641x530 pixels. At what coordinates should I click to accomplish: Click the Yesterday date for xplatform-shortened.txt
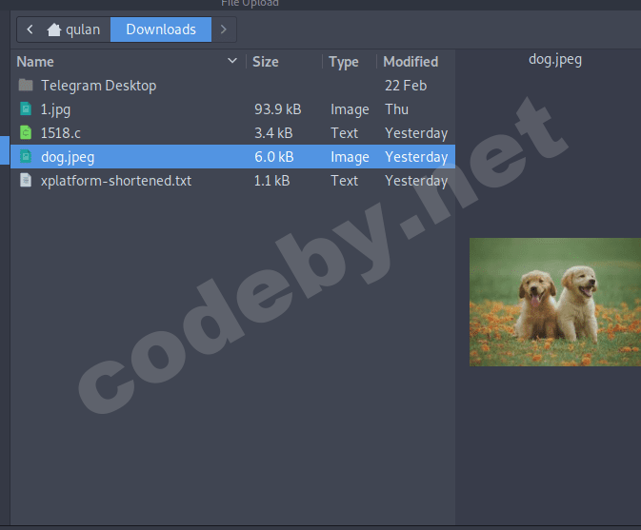416,181
